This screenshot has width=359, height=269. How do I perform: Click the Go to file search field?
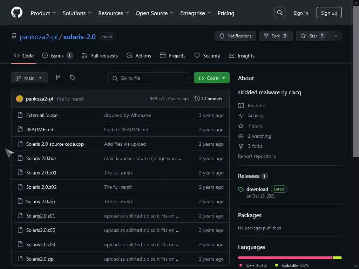(148, 78)
